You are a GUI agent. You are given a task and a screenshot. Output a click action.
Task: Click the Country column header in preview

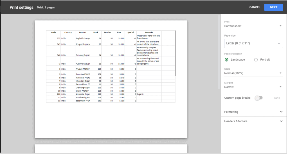(x=68, y=33)
